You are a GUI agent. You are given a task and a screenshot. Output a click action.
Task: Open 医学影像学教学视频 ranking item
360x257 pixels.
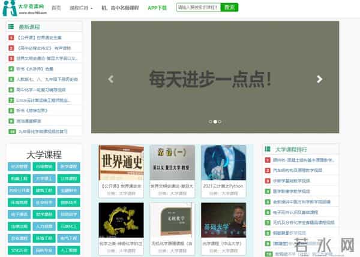tap(292, 191)
